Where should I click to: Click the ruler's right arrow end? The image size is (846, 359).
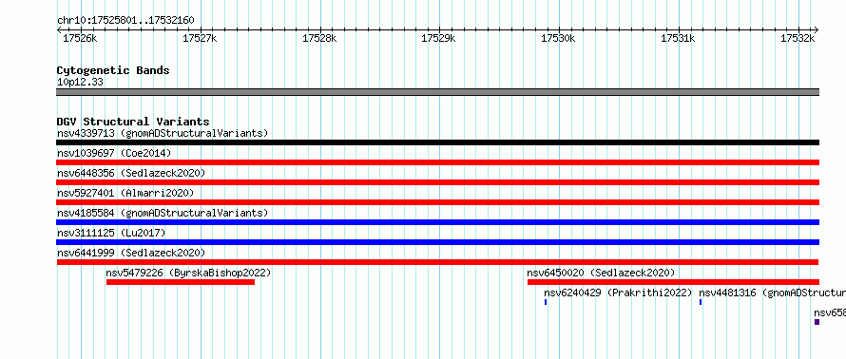coord(817,29)
